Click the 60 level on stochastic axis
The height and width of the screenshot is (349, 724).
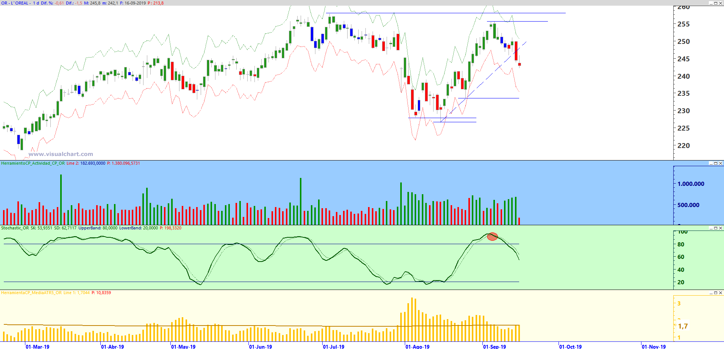coord(681,257)
